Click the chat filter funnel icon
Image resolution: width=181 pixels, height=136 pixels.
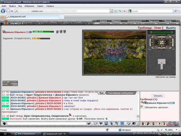[x=101, y=124]
